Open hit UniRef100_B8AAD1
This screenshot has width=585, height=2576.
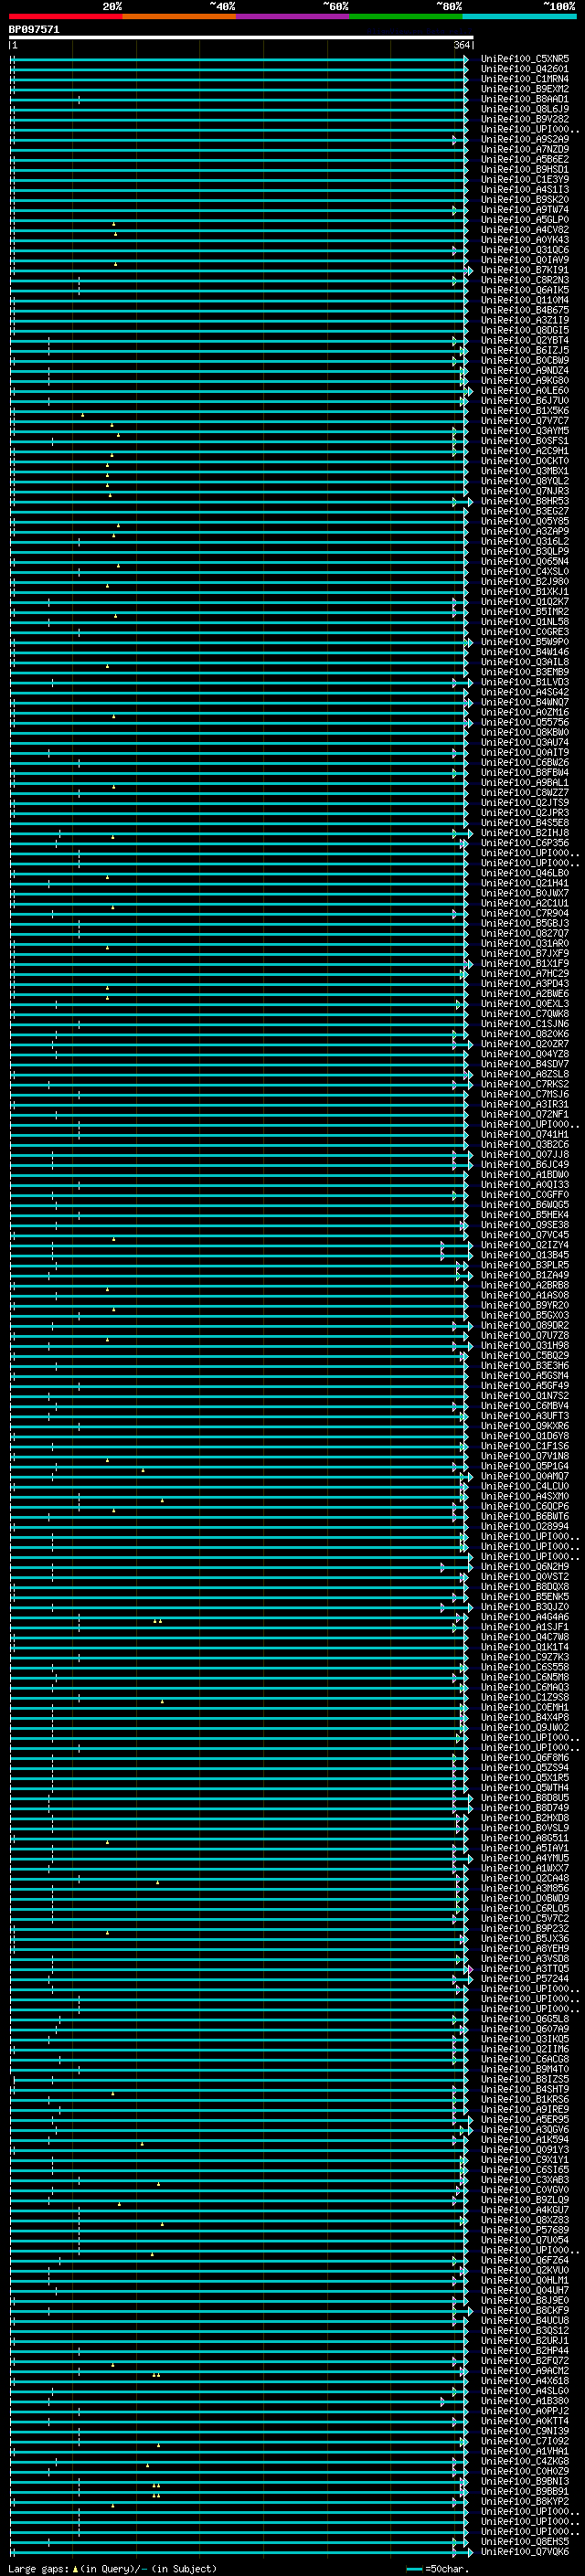(x=525, y=99)
